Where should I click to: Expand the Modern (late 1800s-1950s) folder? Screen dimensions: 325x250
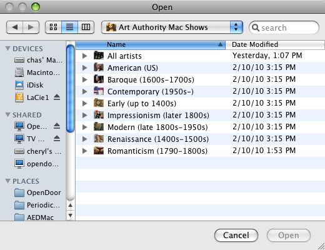84,127
